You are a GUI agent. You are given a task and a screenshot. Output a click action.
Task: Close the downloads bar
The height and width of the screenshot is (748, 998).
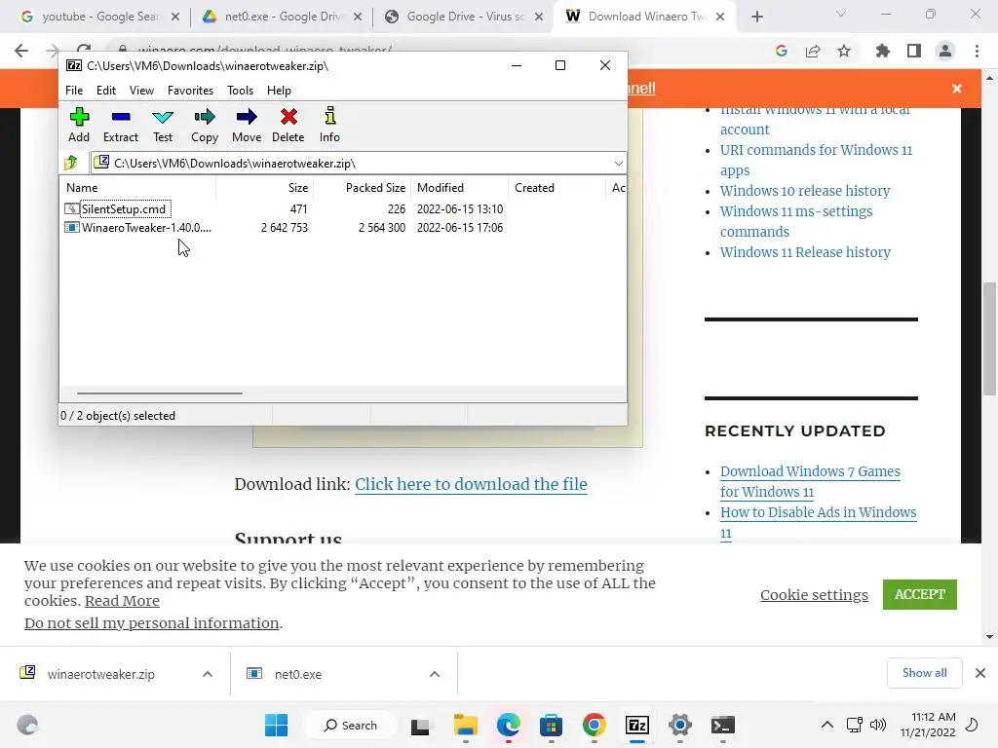click(980, 673)
